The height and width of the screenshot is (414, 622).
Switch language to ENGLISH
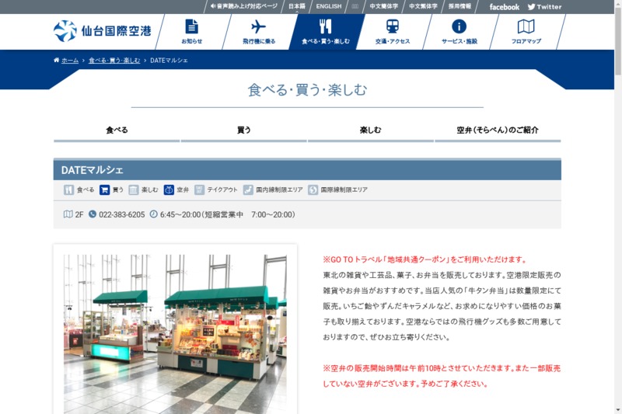328,6
